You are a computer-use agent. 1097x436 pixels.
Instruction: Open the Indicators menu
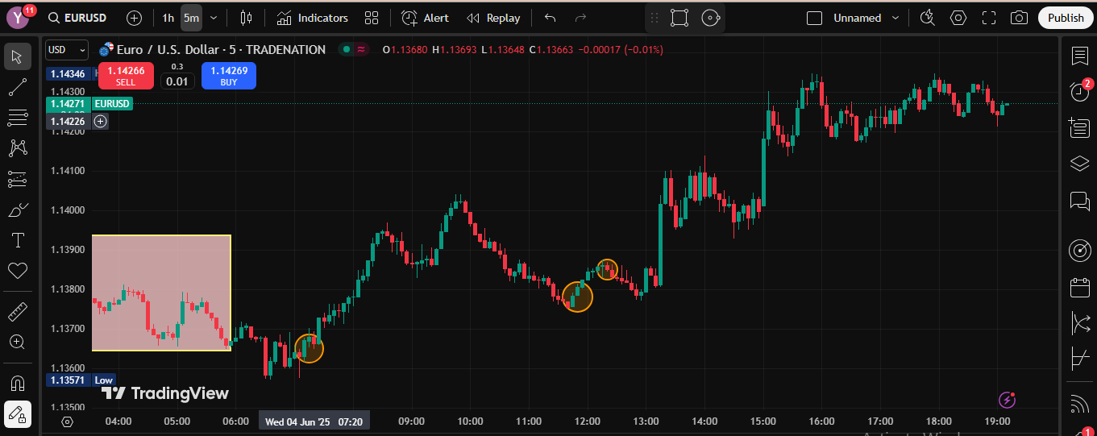312,18
